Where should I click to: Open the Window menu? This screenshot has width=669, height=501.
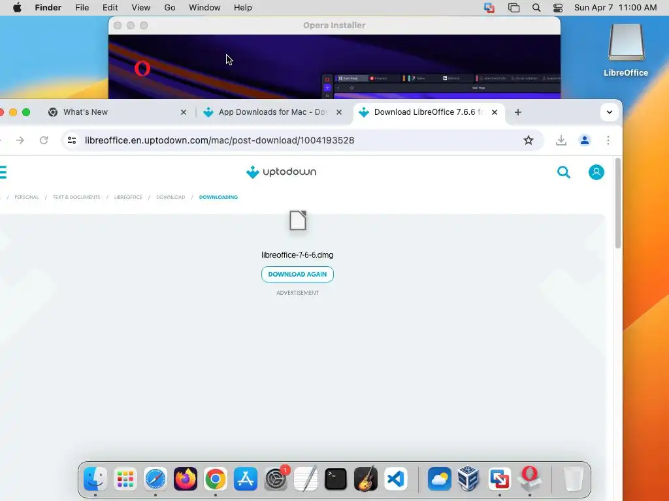tap(204, 8)
